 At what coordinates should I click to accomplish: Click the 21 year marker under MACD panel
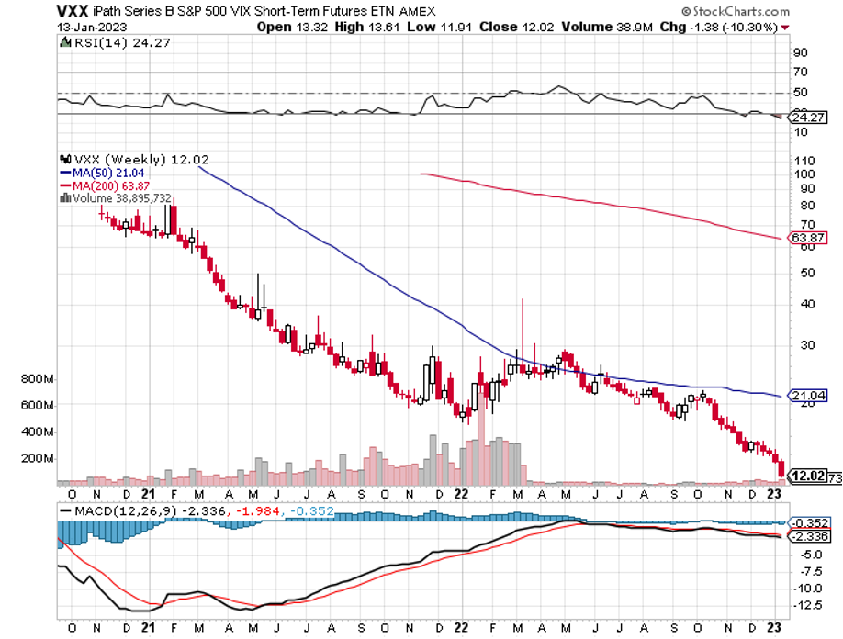coord(145,629)
